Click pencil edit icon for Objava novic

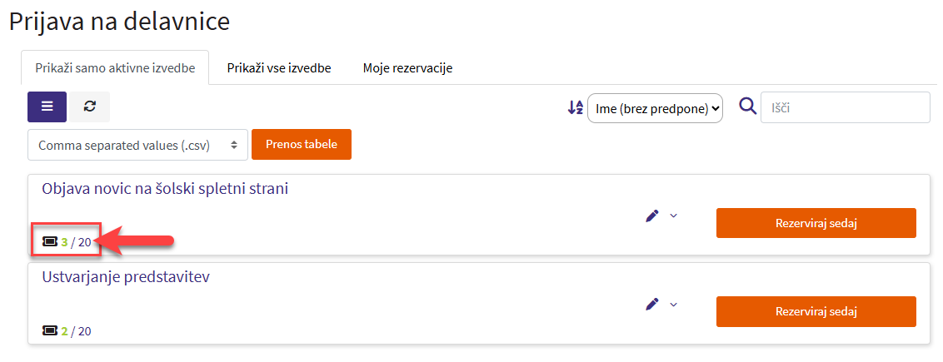pos(652,216)
